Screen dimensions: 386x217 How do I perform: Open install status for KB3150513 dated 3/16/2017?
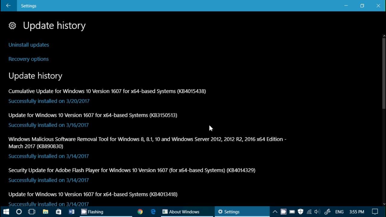pos(49,125)
